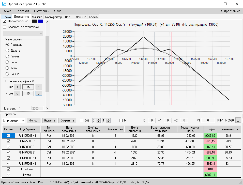Select the Гамма radio button

pyautogui.click(x=7, y=56)
